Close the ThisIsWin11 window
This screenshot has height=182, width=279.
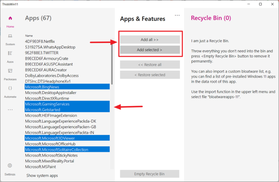coord(272,4)
